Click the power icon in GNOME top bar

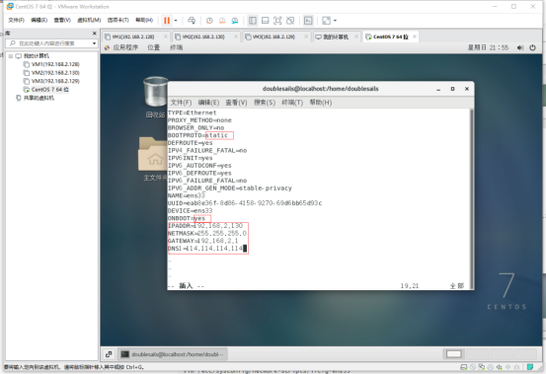(532, 47)
